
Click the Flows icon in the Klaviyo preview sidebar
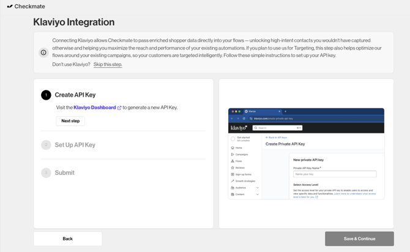click(233, 161)
